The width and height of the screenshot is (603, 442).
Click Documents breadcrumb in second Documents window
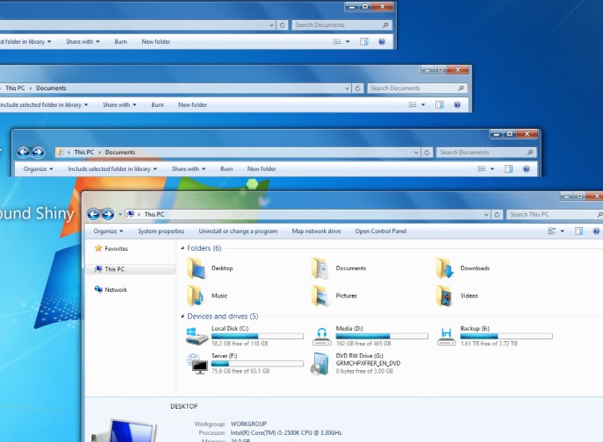pos(51,88)
